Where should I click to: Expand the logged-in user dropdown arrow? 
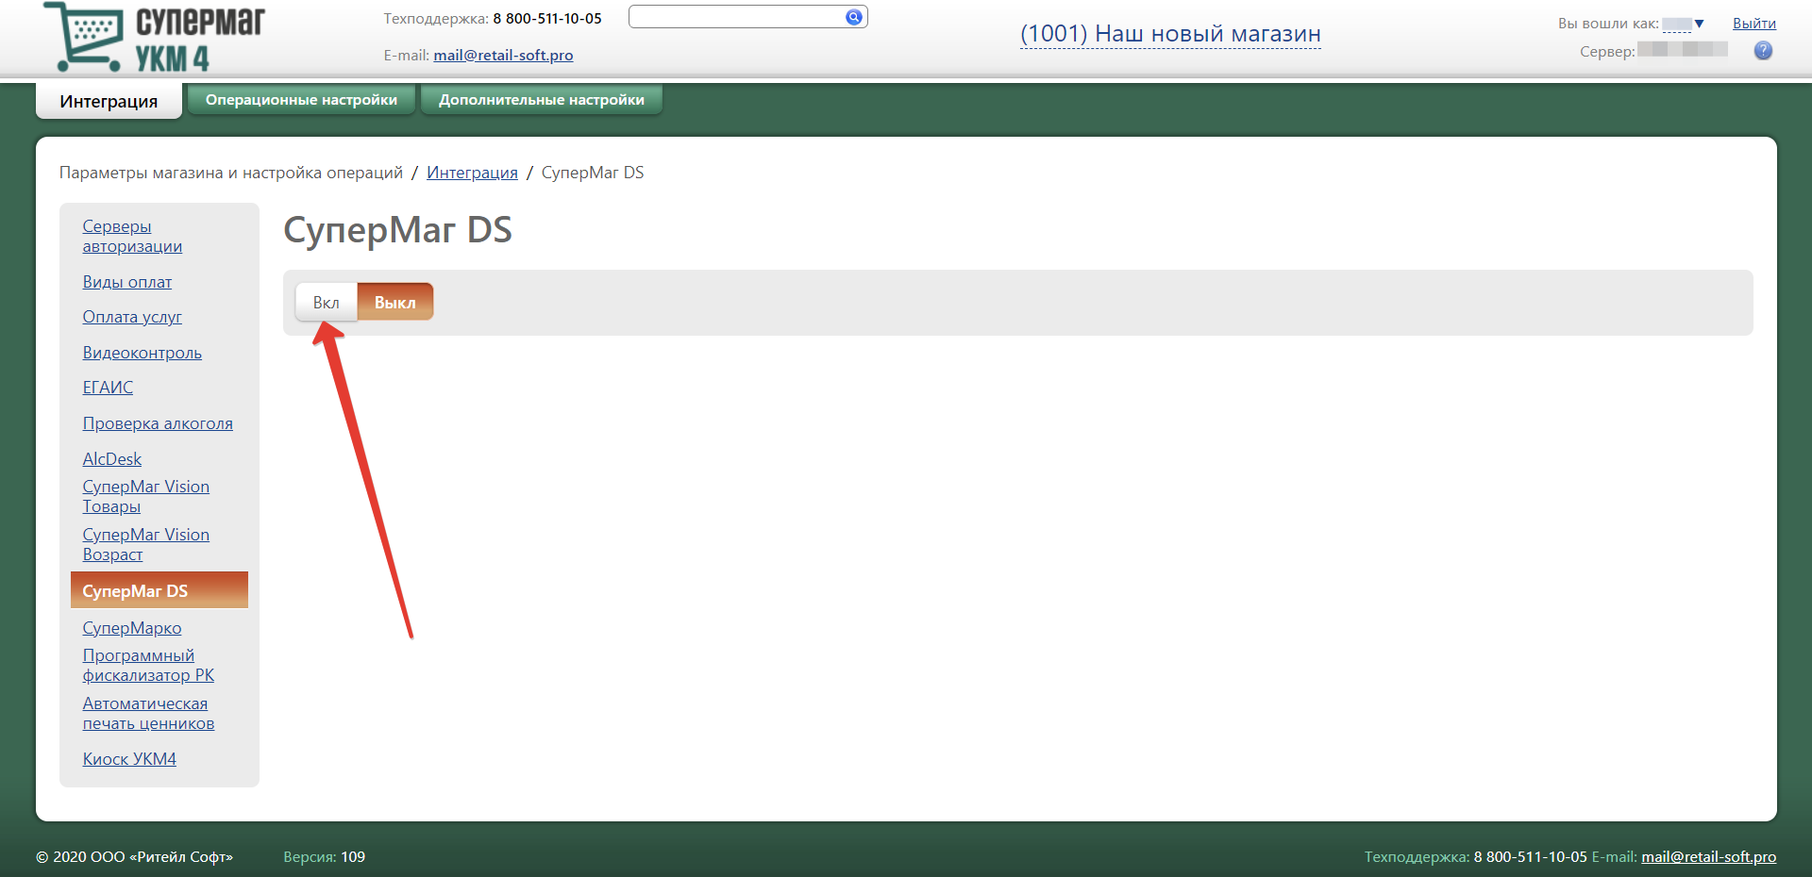[1699, 24]
